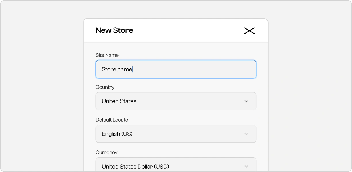This screenshot has width=352, height=172.
Task: Close the New Store dialog
Action: 249,31
